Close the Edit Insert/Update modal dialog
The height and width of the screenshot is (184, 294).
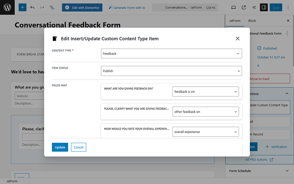click(238, 38)
